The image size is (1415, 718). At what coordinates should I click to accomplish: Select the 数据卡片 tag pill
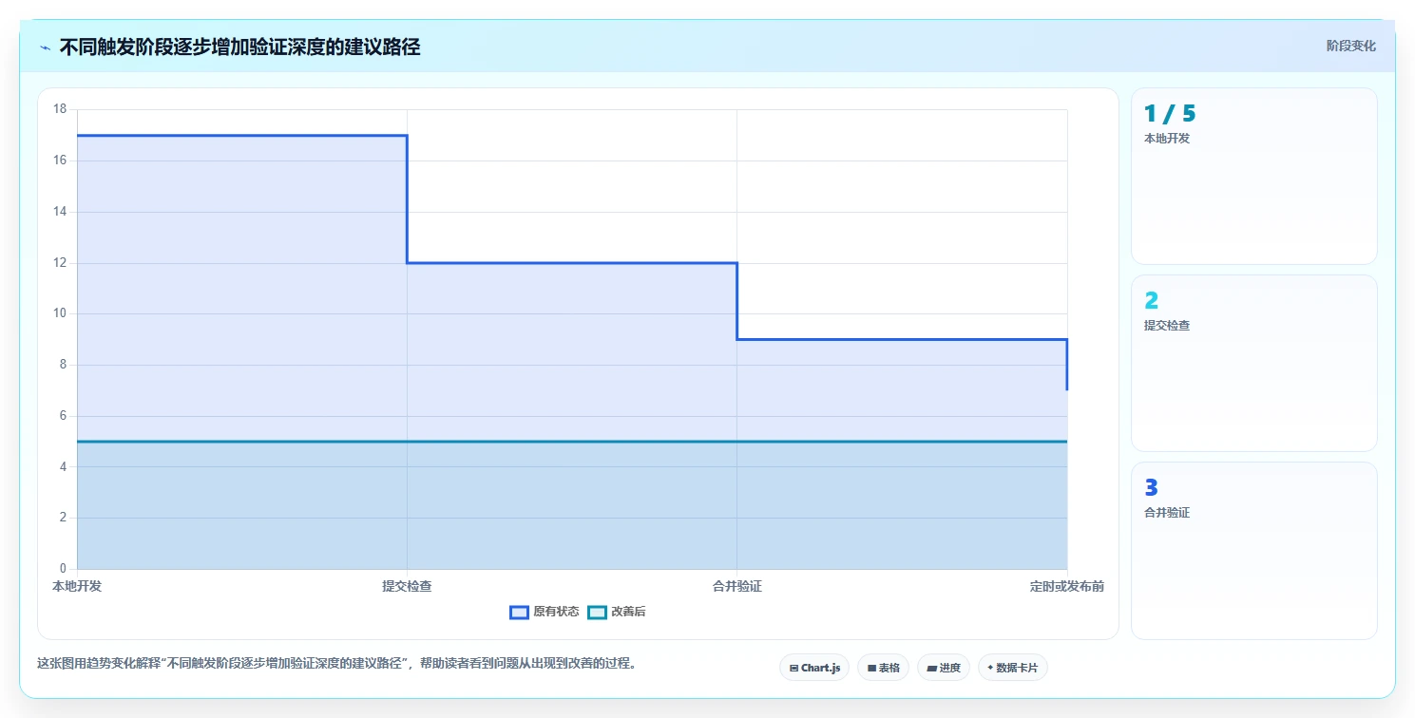[1013, 668]
